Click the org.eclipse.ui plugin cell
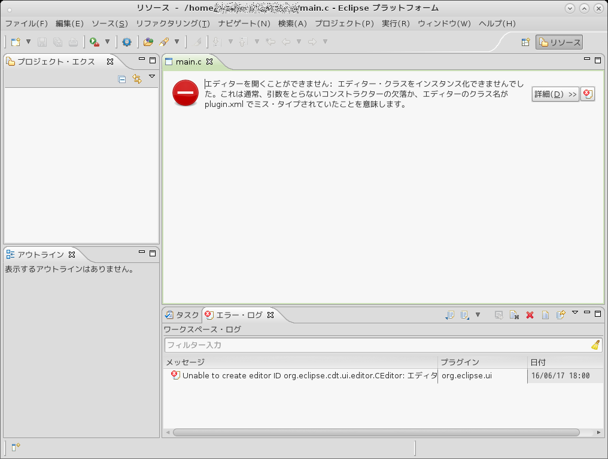608x459 pixels. [467, 376]
